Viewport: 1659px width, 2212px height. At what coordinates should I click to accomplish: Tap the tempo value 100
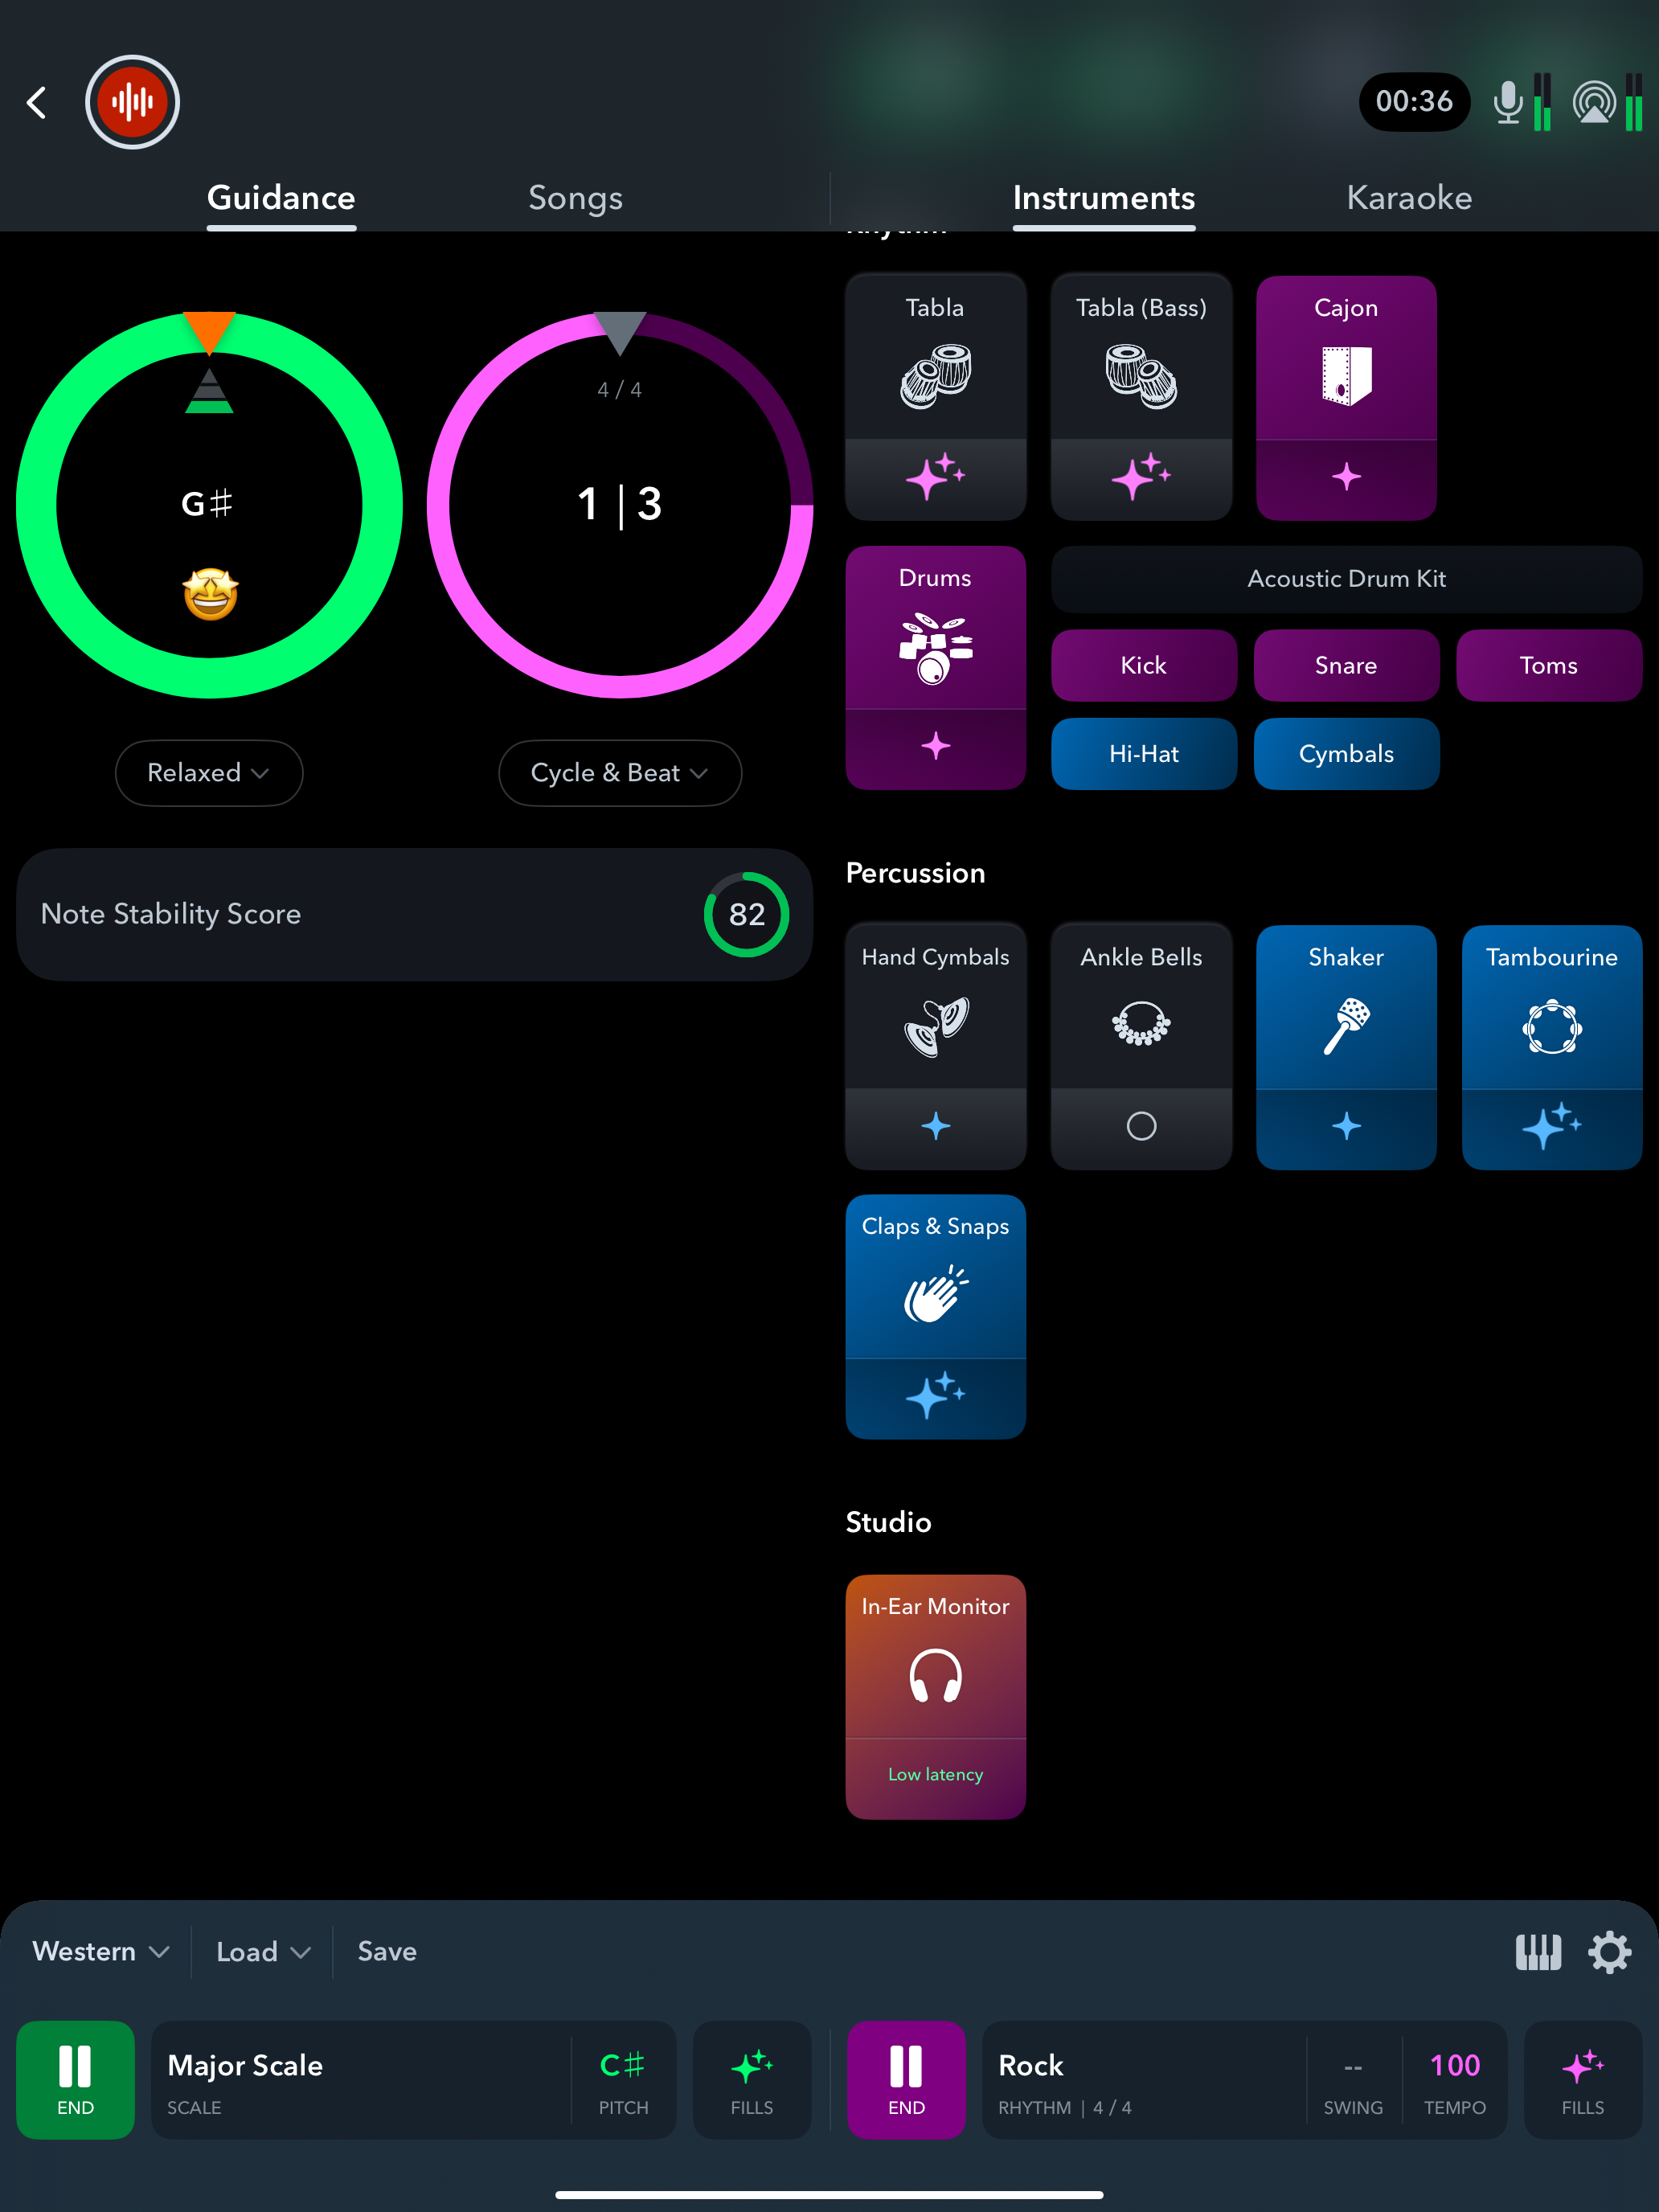1454,2065
